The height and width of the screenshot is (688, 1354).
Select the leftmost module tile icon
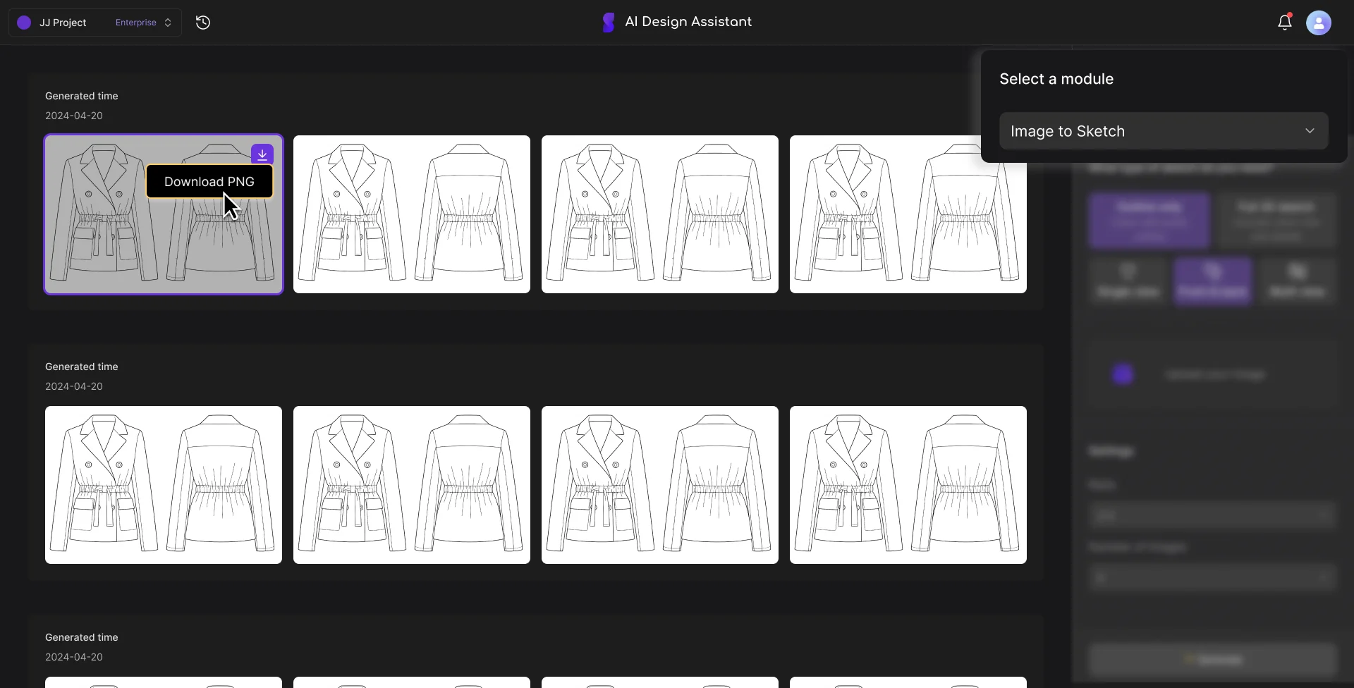click(x=1128, y=281)
